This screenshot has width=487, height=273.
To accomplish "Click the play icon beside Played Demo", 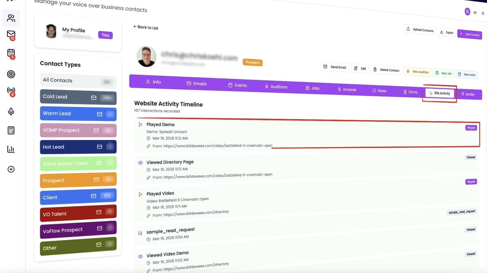I will coord(140,125).
